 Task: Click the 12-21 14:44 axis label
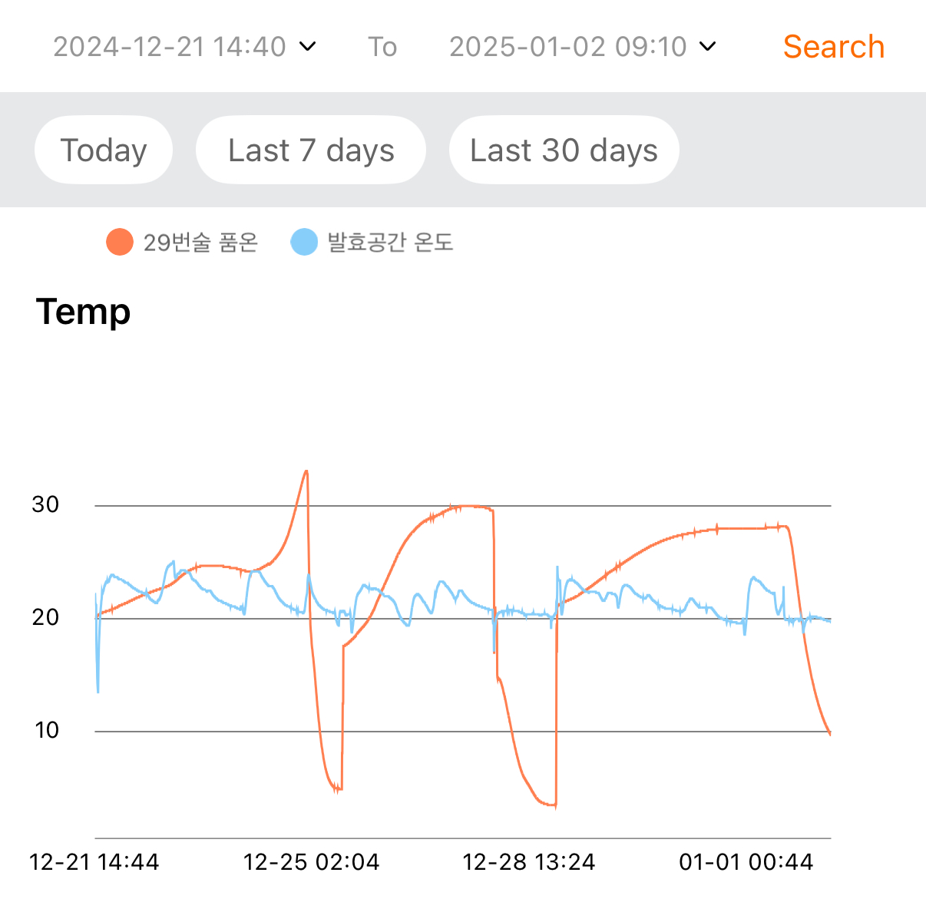pos(94,862)
